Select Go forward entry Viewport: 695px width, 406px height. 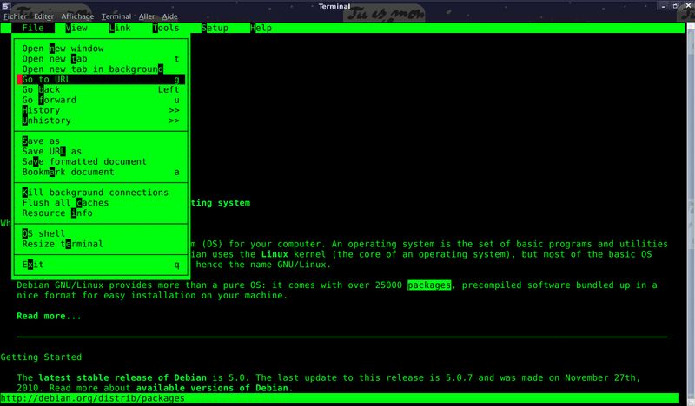pos(101,100)
